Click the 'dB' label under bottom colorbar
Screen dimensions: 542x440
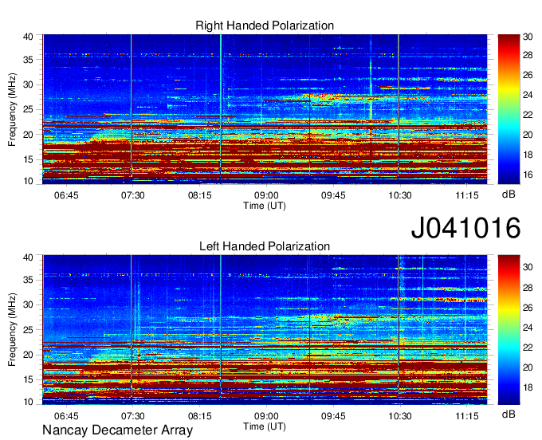coord(509,414)
